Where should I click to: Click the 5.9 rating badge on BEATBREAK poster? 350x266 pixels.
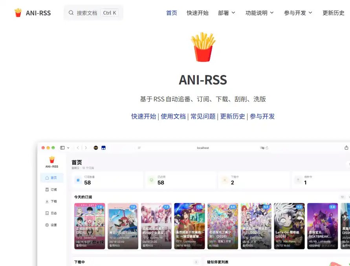point(333,207)
